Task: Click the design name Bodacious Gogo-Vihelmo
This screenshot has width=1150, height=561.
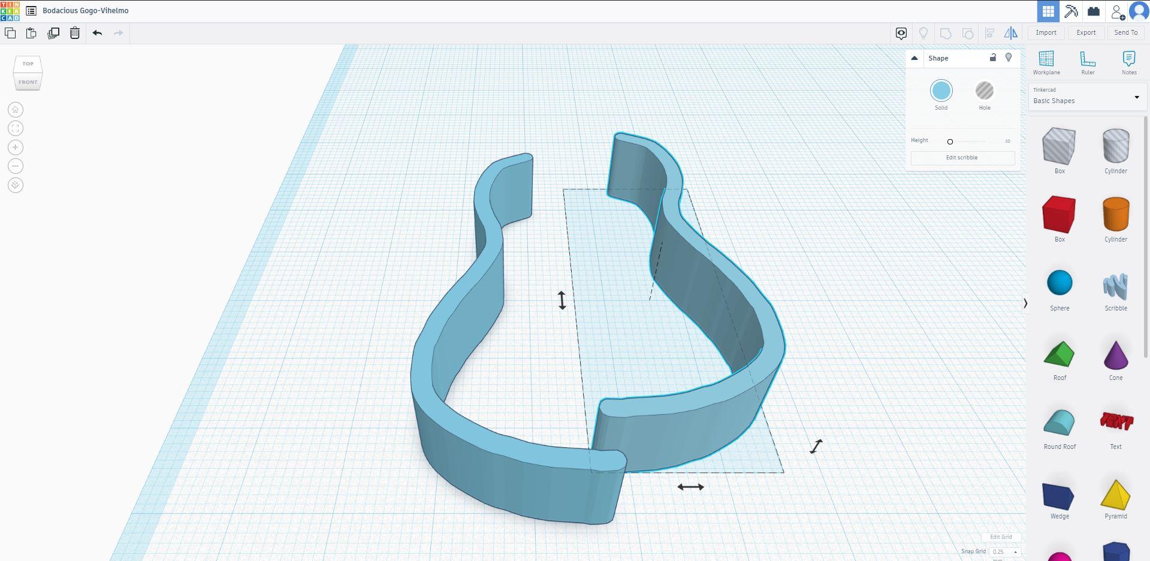Action: click(86, 11)
